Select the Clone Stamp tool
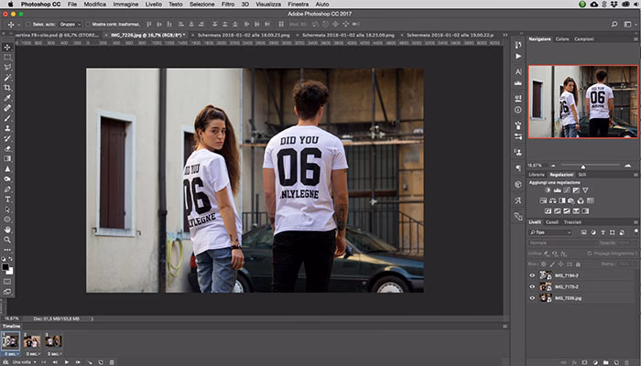Viewport: 641px width, 366px height. [7, 128]
